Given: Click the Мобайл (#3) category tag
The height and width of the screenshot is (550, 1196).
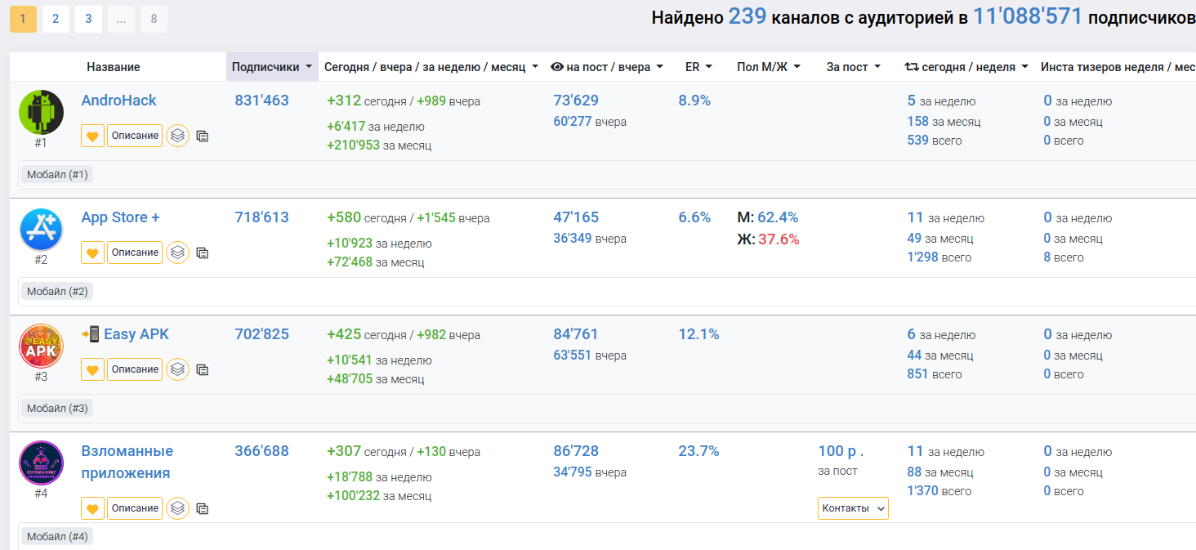Looking at the screenshot, I should (57, 408).
